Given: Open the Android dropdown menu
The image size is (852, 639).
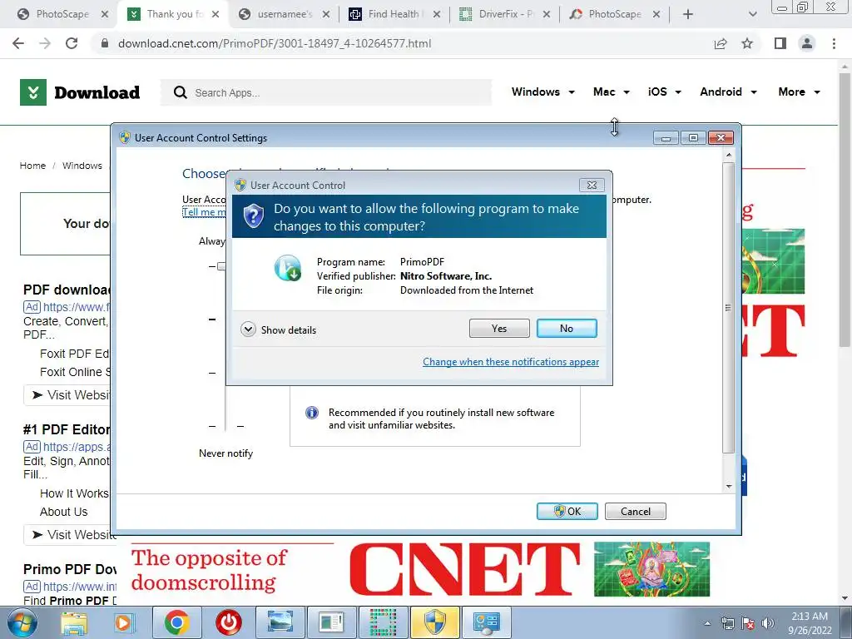Looking at the screenshot, I should (728, 92).
